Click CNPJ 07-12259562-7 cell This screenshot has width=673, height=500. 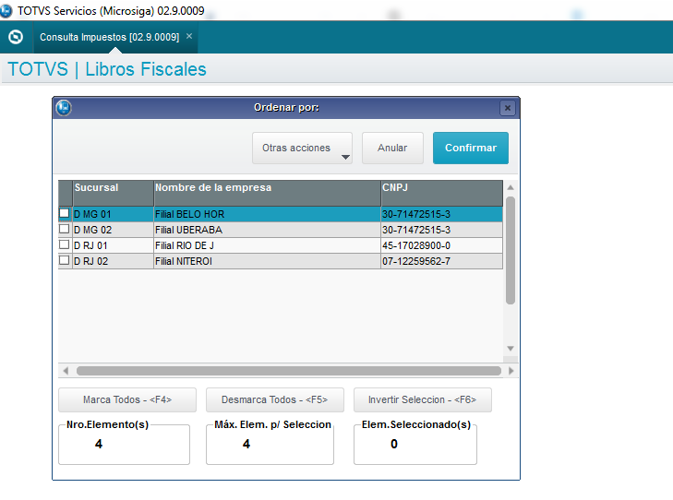pyautogui.click(x=441, y=261)
